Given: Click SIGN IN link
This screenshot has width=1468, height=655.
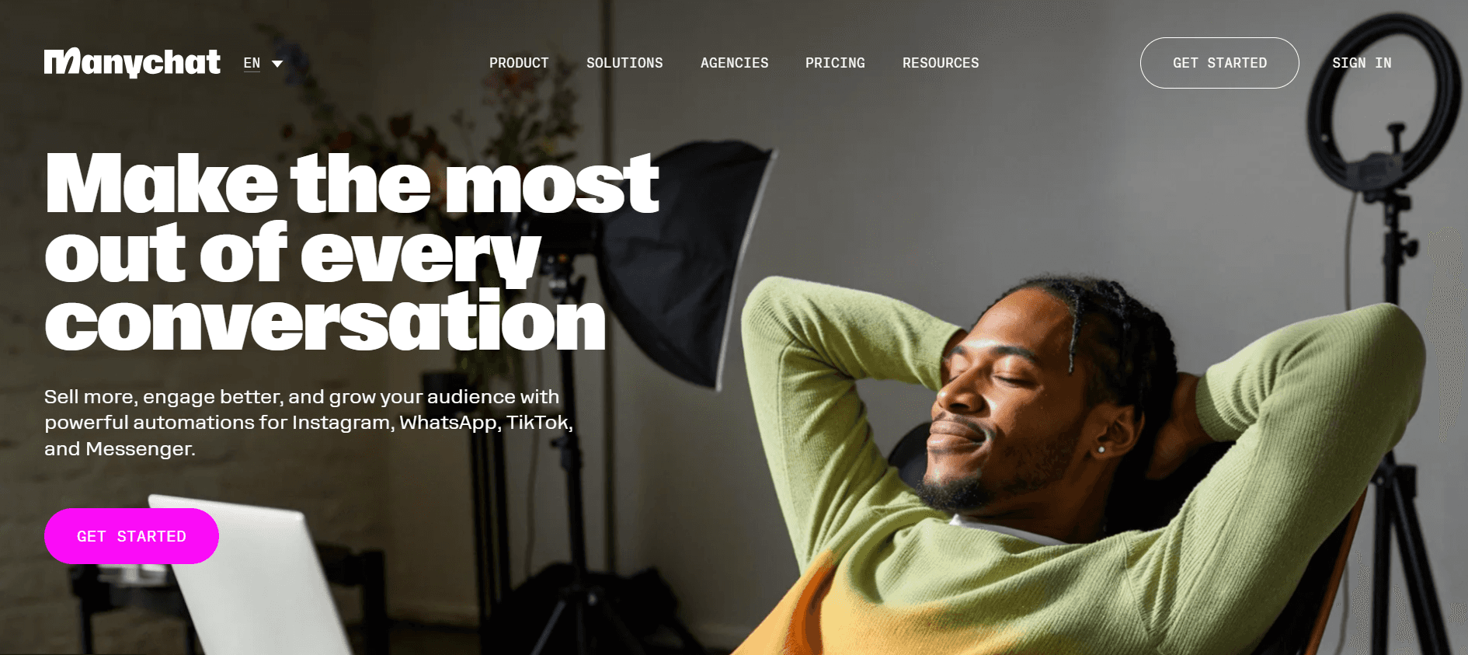Looking at the screenshot, I should 1362,63.
